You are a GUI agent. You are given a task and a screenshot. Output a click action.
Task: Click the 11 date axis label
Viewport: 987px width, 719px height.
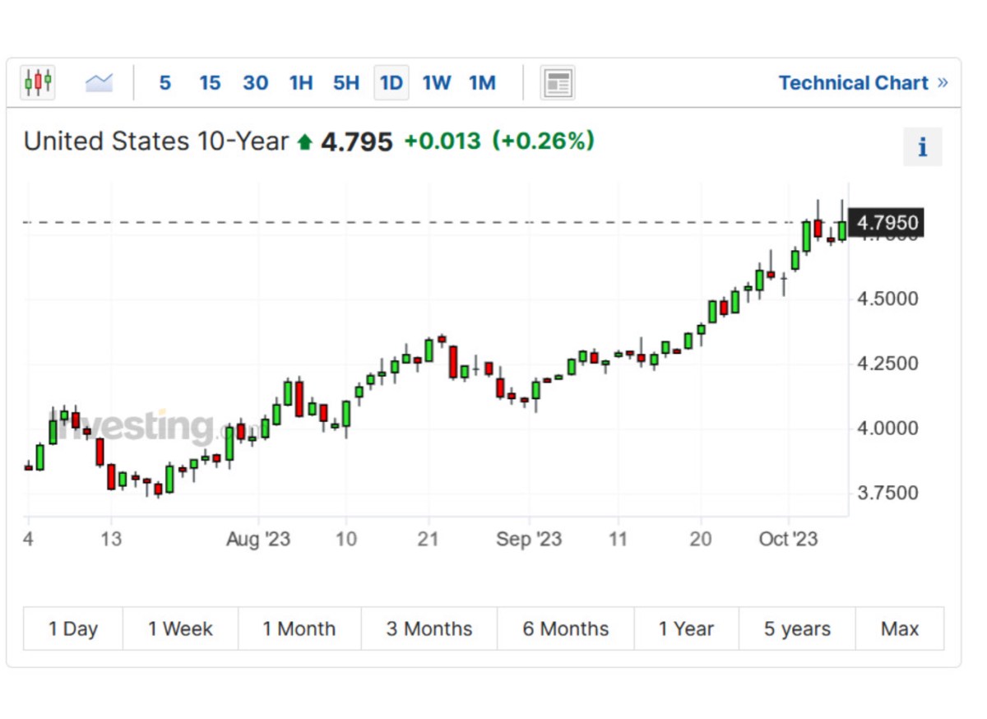tap(617, 540)
